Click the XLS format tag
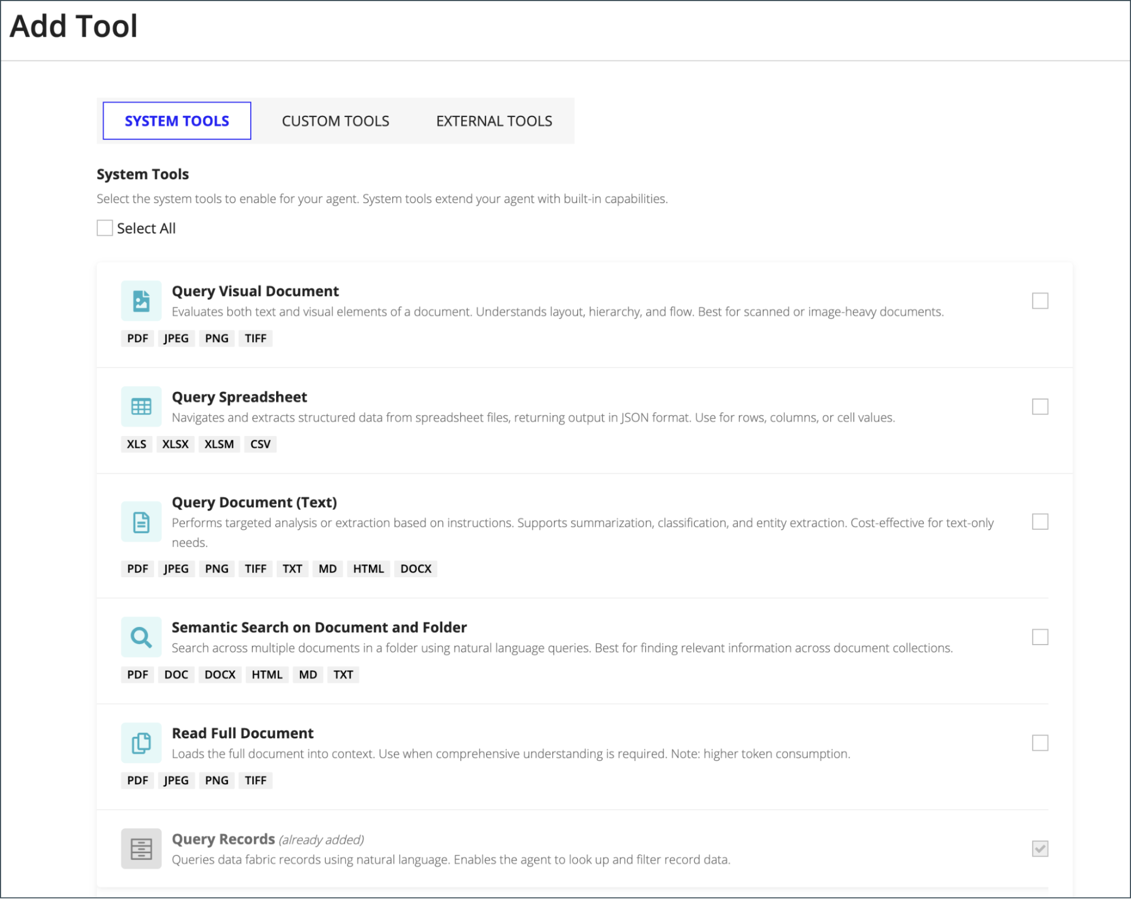Screen dimensions: 1131x899 (x=136, y=444)
